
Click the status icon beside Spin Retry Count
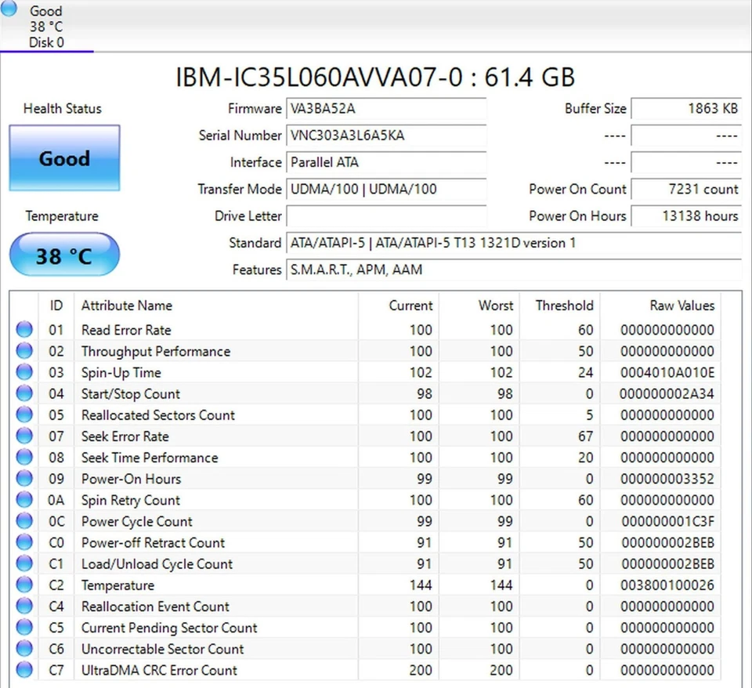click(x=23, y=500)
